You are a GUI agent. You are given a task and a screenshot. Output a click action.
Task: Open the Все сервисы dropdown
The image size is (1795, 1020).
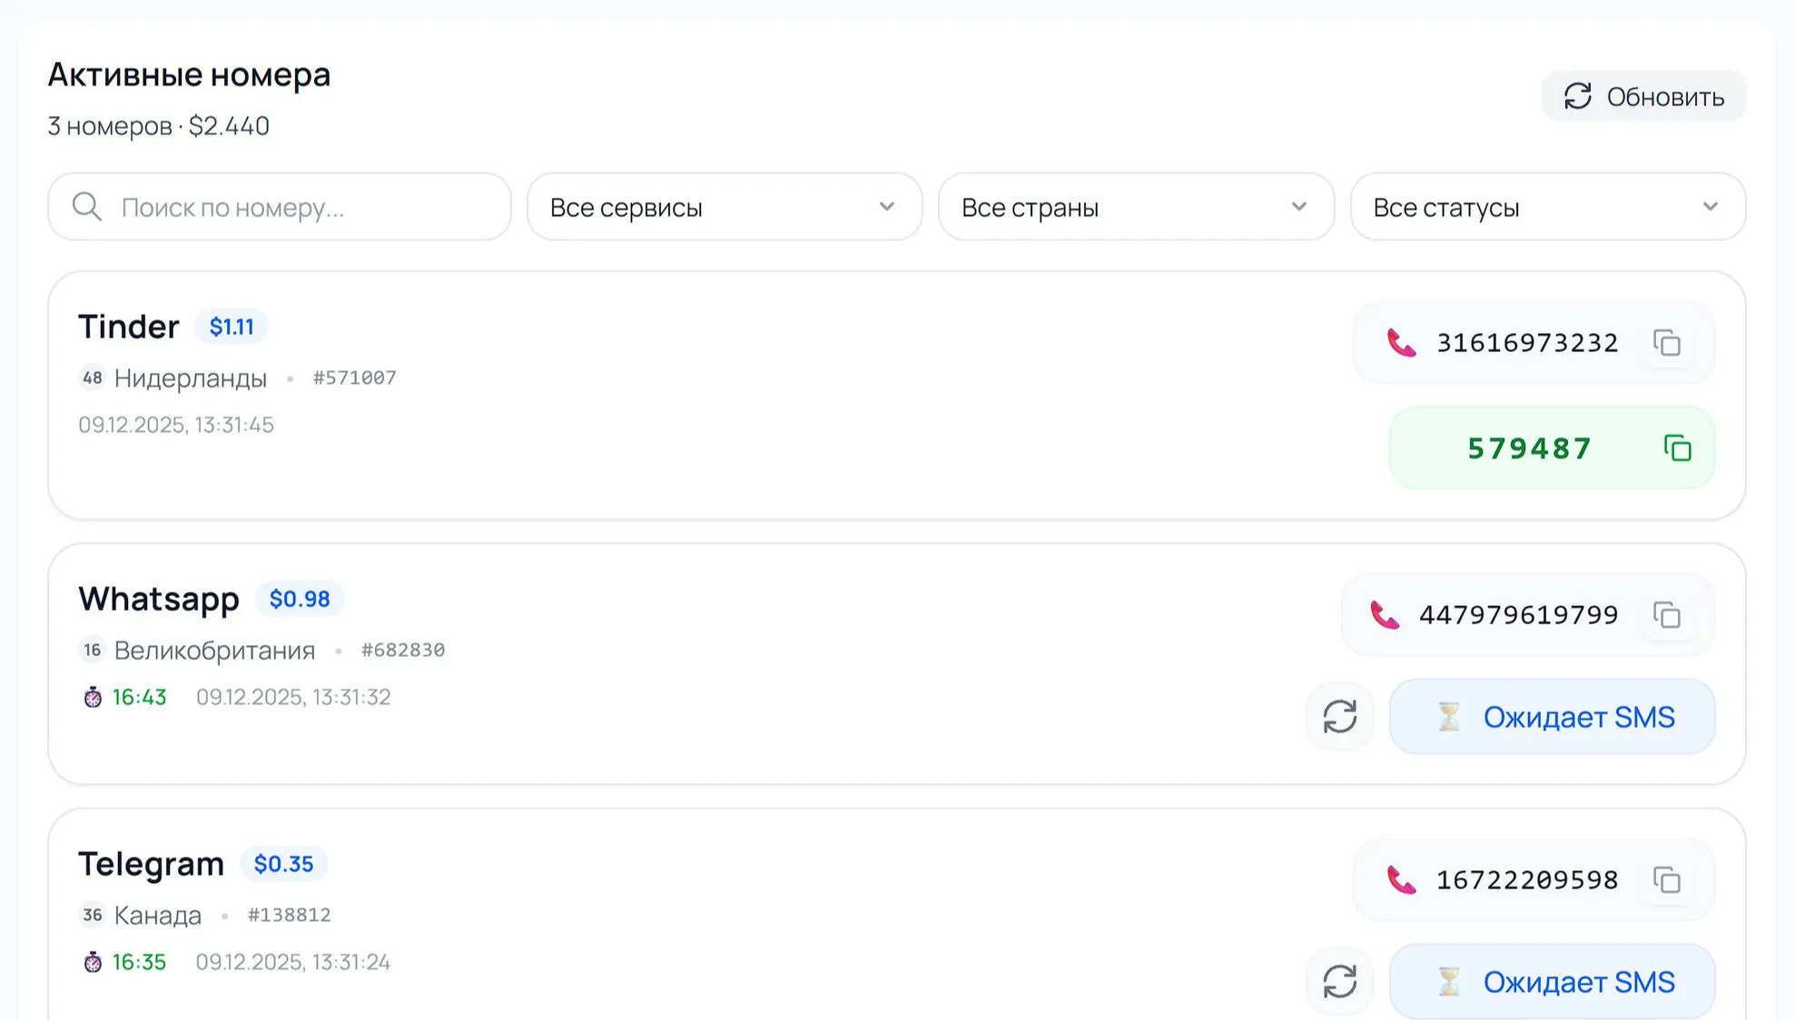pyautogui.click(x=724, y=207)
